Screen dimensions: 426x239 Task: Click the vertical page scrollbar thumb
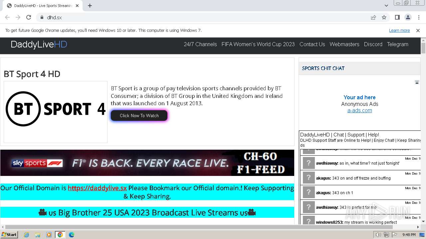[423, 48]
